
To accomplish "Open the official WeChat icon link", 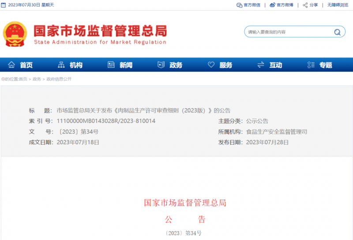I will 240,5.
